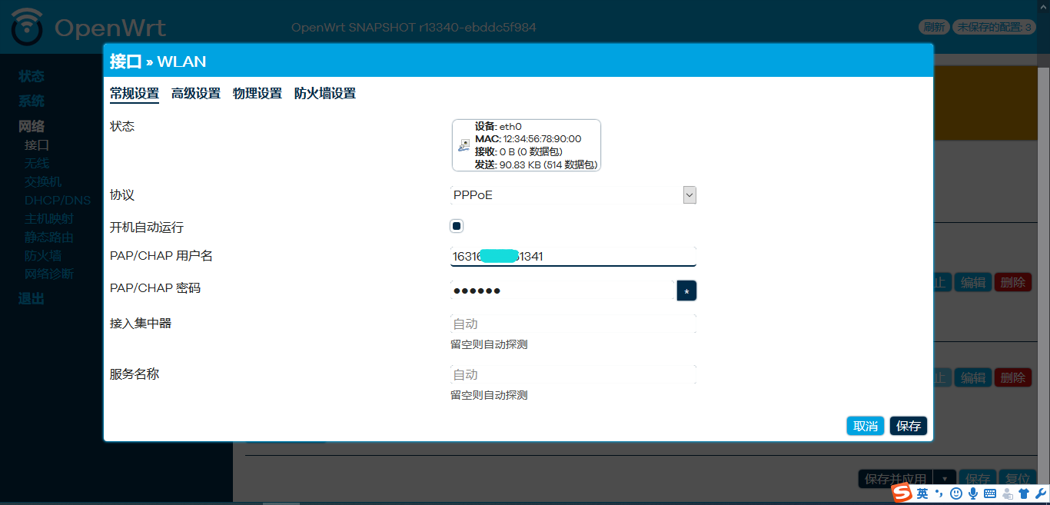The width and height of the screenshot is (1050, 505).
Task: Click the Sogou input method logo
Action: (902, 493)
